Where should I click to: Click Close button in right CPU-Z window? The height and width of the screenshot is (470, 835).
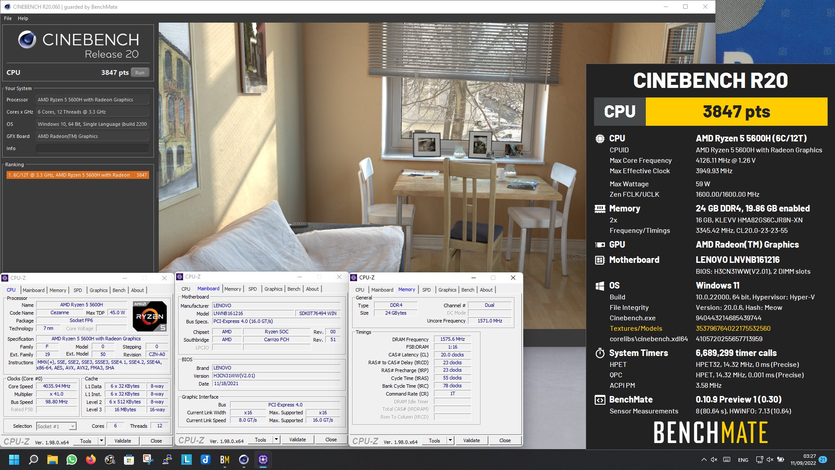505,440
